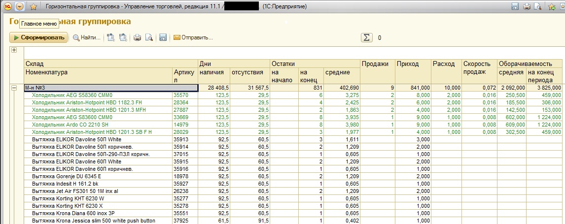Click the Оборачиваемость header cell
This screenshot has height=224, width=565.
coord(530,64)
